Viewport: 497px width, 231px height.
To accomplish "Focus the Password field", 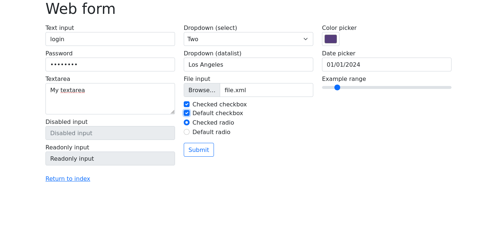I will tap(110, 64).
